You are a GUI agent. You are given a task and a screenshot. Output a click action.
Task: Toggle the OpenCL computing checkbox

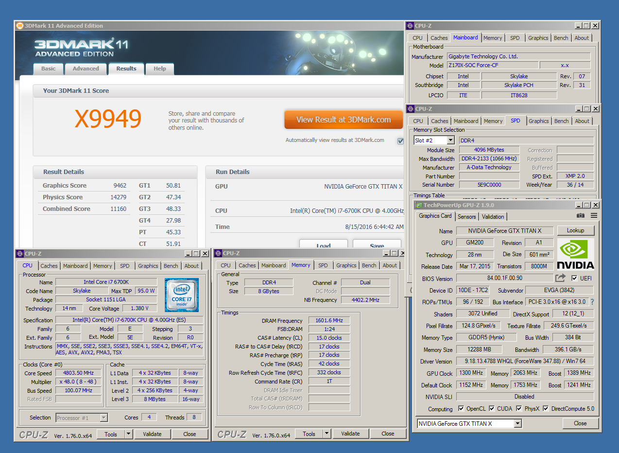(460, 409)
